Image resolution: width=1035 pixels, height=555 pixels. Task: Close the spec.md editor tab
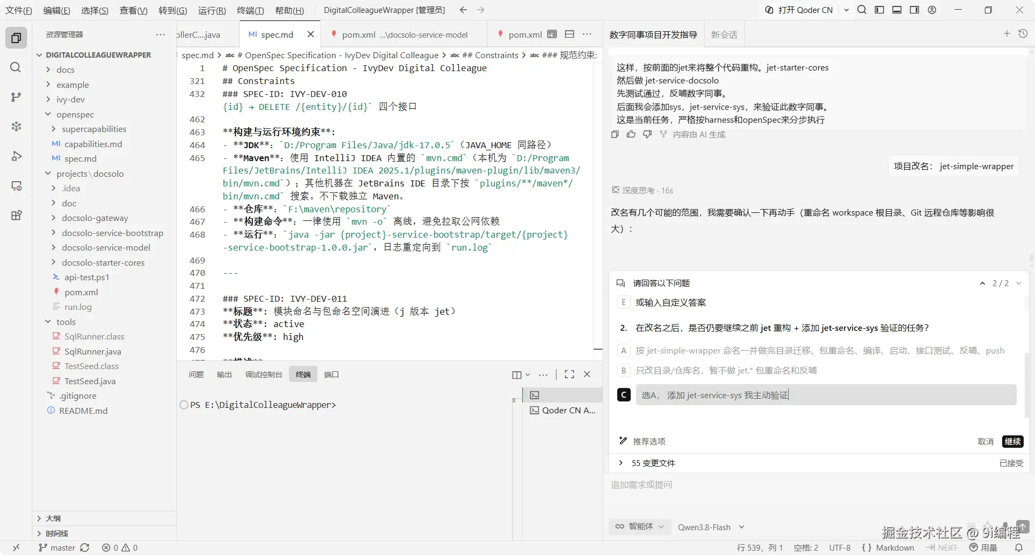point(310,34)
